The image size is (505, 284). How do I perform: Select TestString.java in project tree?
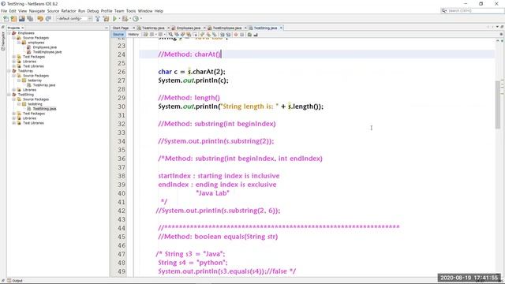pos(44,109)
